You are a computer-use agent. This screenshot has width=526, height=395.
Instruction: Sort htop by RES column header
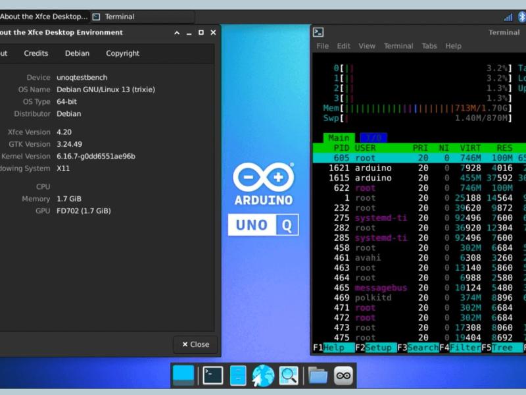point(504,148)
